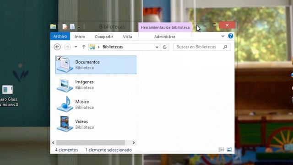
Task: Click the horizontal scrollbar thumb
Action: (91, 143)
